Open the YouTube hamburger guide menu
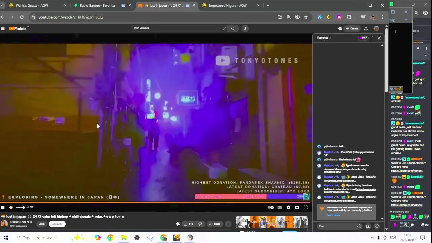The width and height of the screenshot is (432, 243). coord(3,29)
